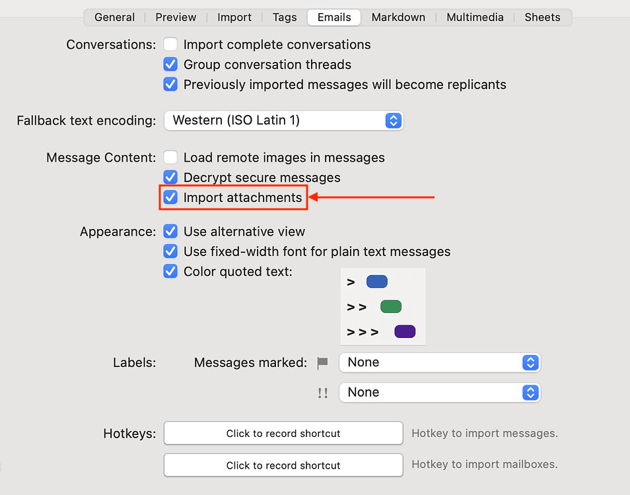The height and width of the screenshot is (495, 630).
Task: Record shortcut for importing mailboxes
Action: 283,465
